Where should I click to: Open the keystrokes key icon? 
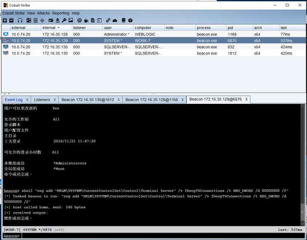64,20
